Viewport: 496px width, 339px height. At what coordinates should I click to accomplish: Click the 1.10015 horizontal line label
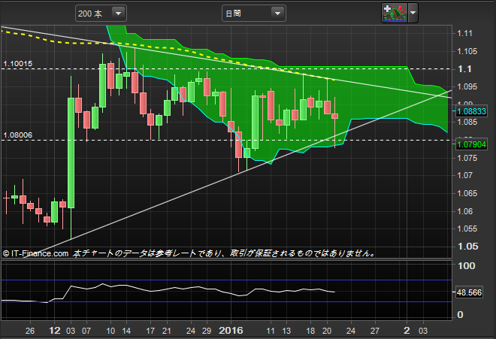click(x=18, y=64)
